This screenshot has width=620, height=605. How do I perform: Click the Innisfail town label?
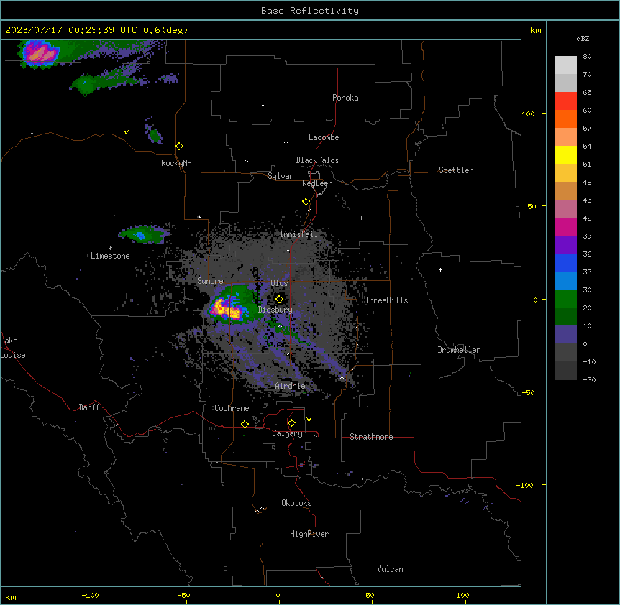point(298,234)
